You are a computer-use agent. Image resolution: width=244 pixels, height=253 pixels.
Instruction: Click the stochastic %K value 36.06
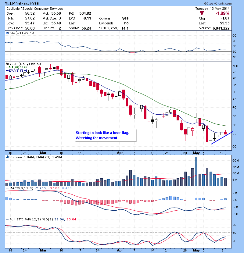pos(59,219)
